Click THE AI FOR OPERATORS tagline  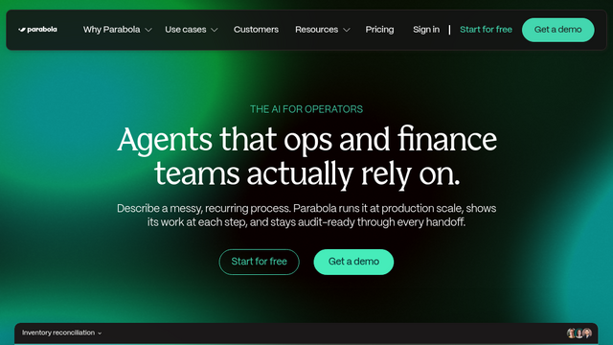(x=306, y=109)
